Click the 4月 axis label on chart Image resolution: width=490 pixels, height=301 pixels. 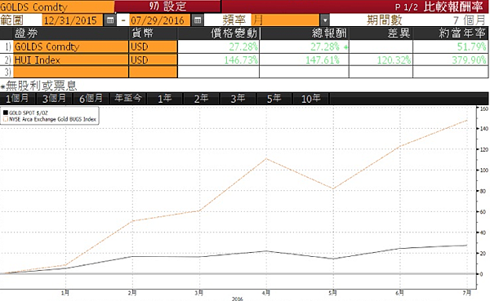pos(266,293)
